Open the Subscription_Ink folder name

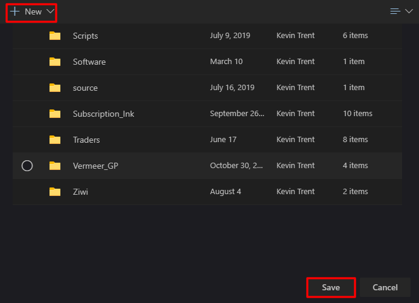[103, 114]
